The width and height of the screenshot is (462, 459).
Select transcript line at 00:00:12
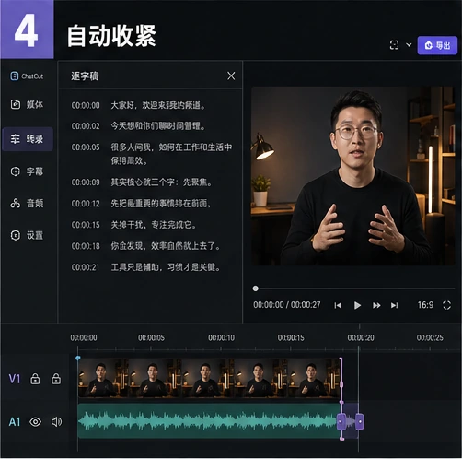141,204
